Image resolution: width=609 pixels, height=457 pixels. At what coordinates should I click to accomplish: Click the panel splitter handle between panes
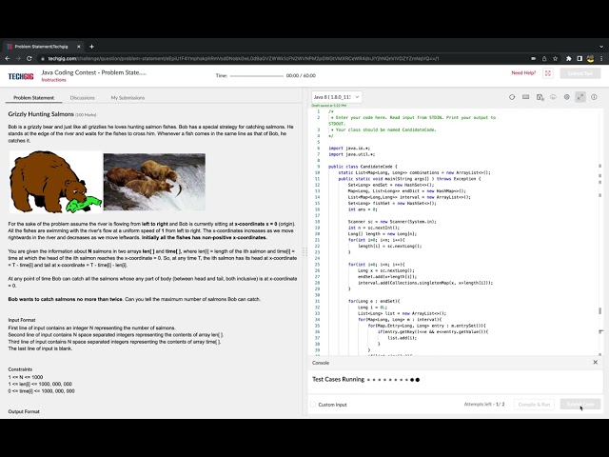(x=304, y=251)
